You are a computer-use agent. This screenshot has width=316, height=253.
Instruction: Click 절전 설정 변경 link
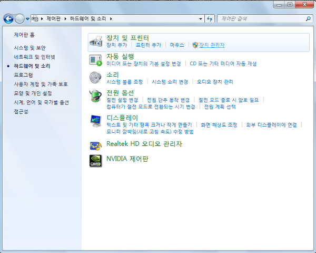[x=122, y=100]
